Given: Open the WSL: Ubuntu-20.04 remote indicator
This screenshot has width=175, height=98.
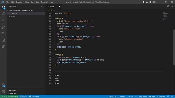Looking at the screenshot, I should coord(10,96).
